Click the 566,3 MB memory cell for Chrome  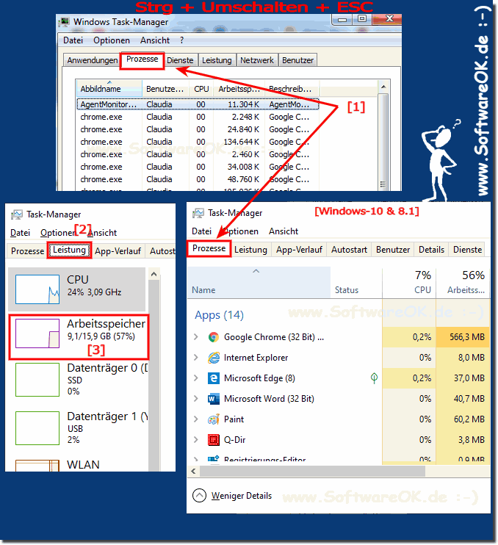[x=463, y=337]
